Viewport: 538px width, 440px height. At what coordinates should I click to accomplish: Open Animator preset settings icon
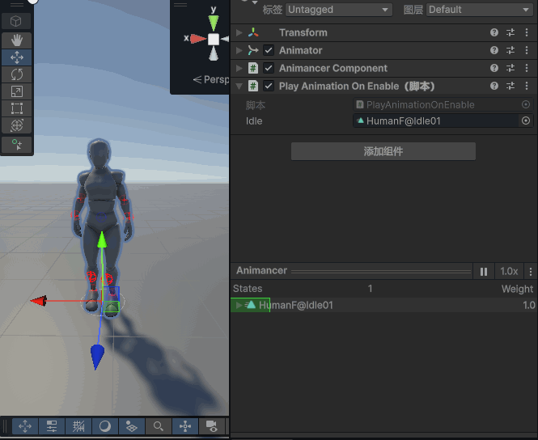tap(510, 50)
